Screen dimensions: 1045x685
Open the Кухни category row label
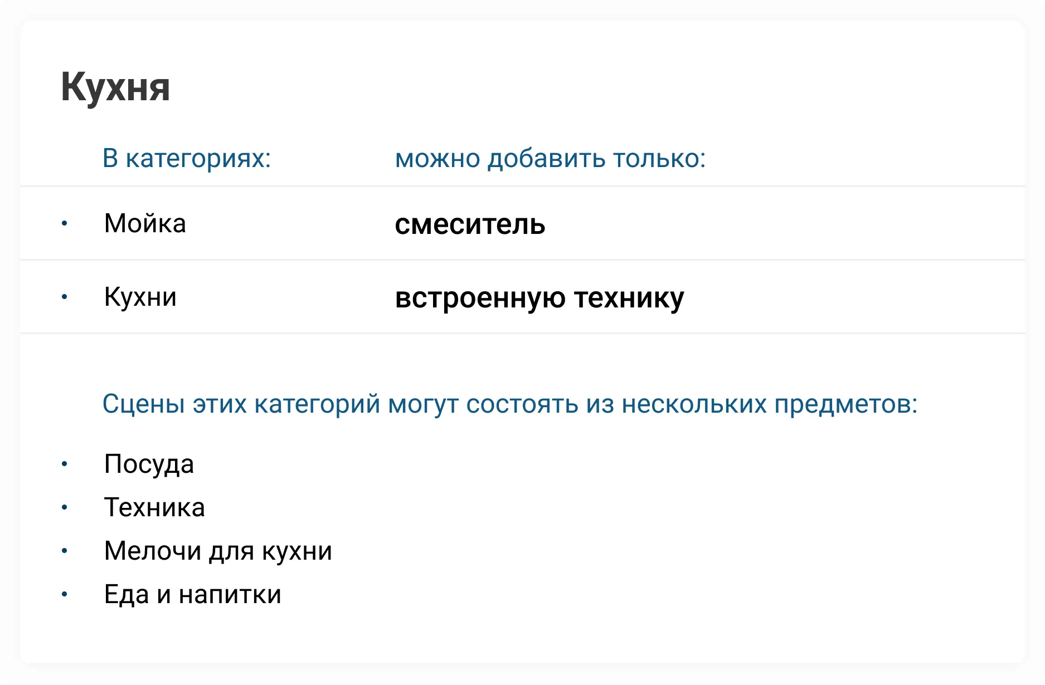[x=140, y=297]
